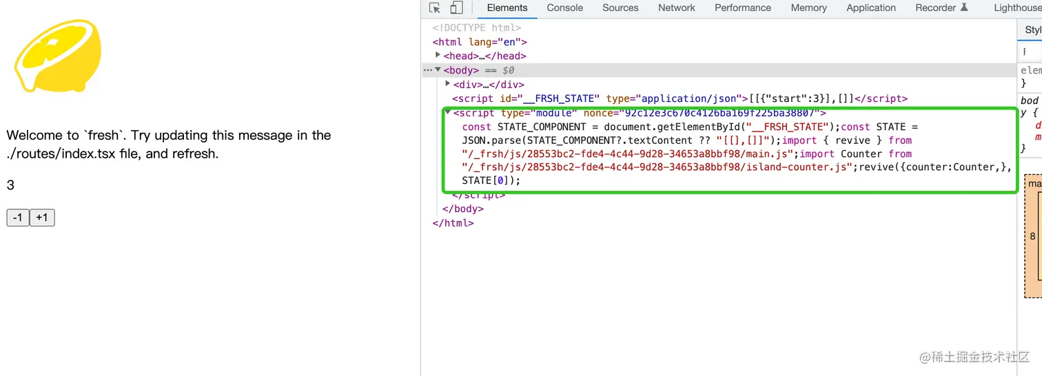Expand the head element node
The width and height of the screenshot is (1042, 376).
[438, 55]
